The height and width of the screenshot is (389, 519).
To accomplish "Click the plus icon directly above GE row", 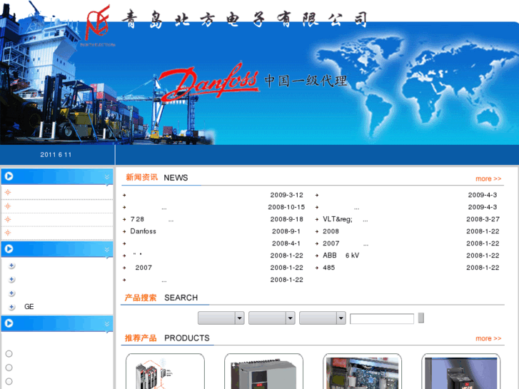I will [11, 293].
